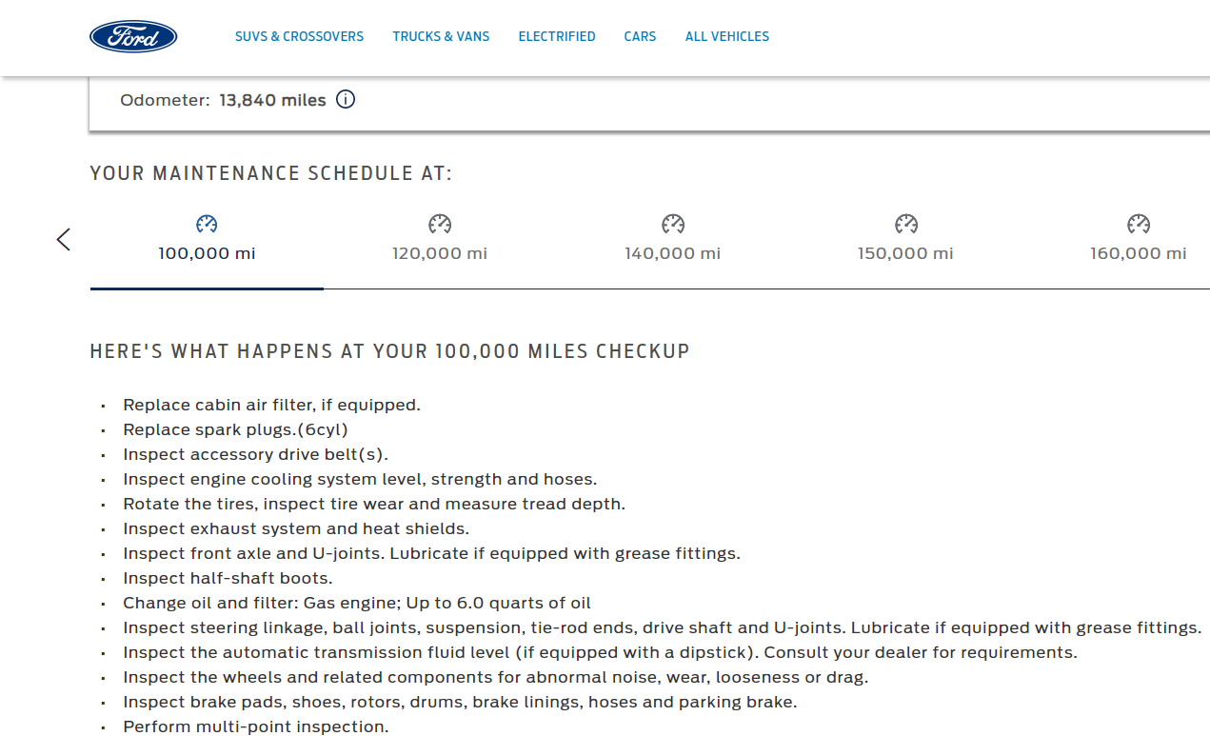Switch to the 140,000 mi tab
This screenshot has width=1210, height=736.
[673, 253]
